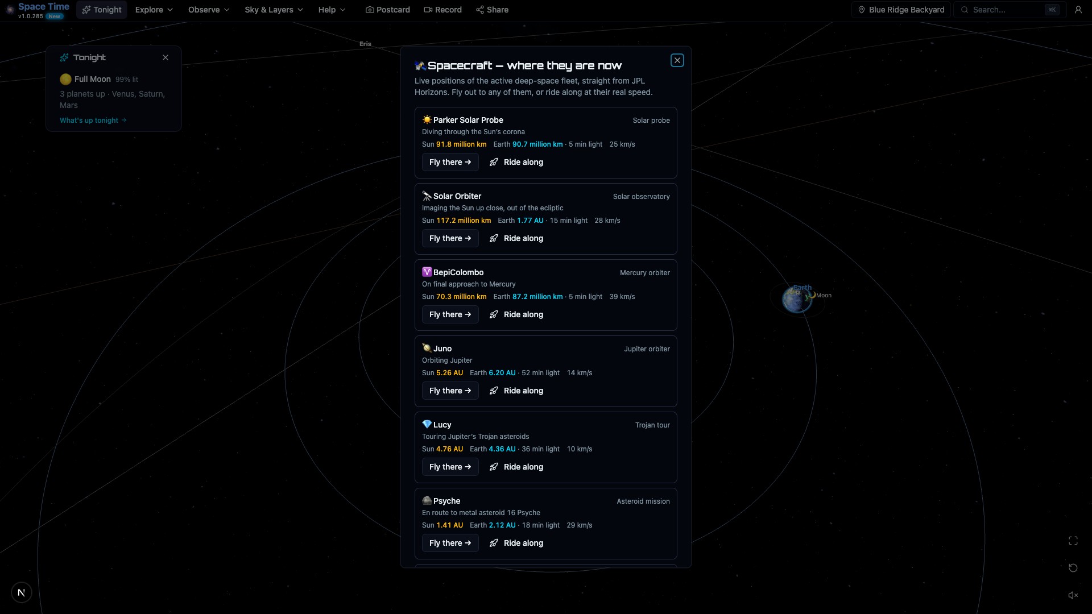Change the Blue Ridge Backyard location
The height and width of the screenshot is (614, 1092).
(901, 10)
